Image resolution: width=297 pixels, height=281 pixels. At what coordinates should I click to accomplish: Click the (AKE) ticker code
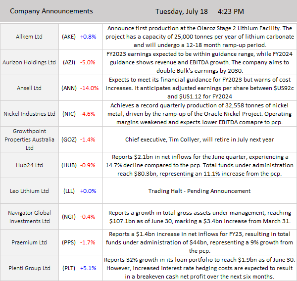69,37
